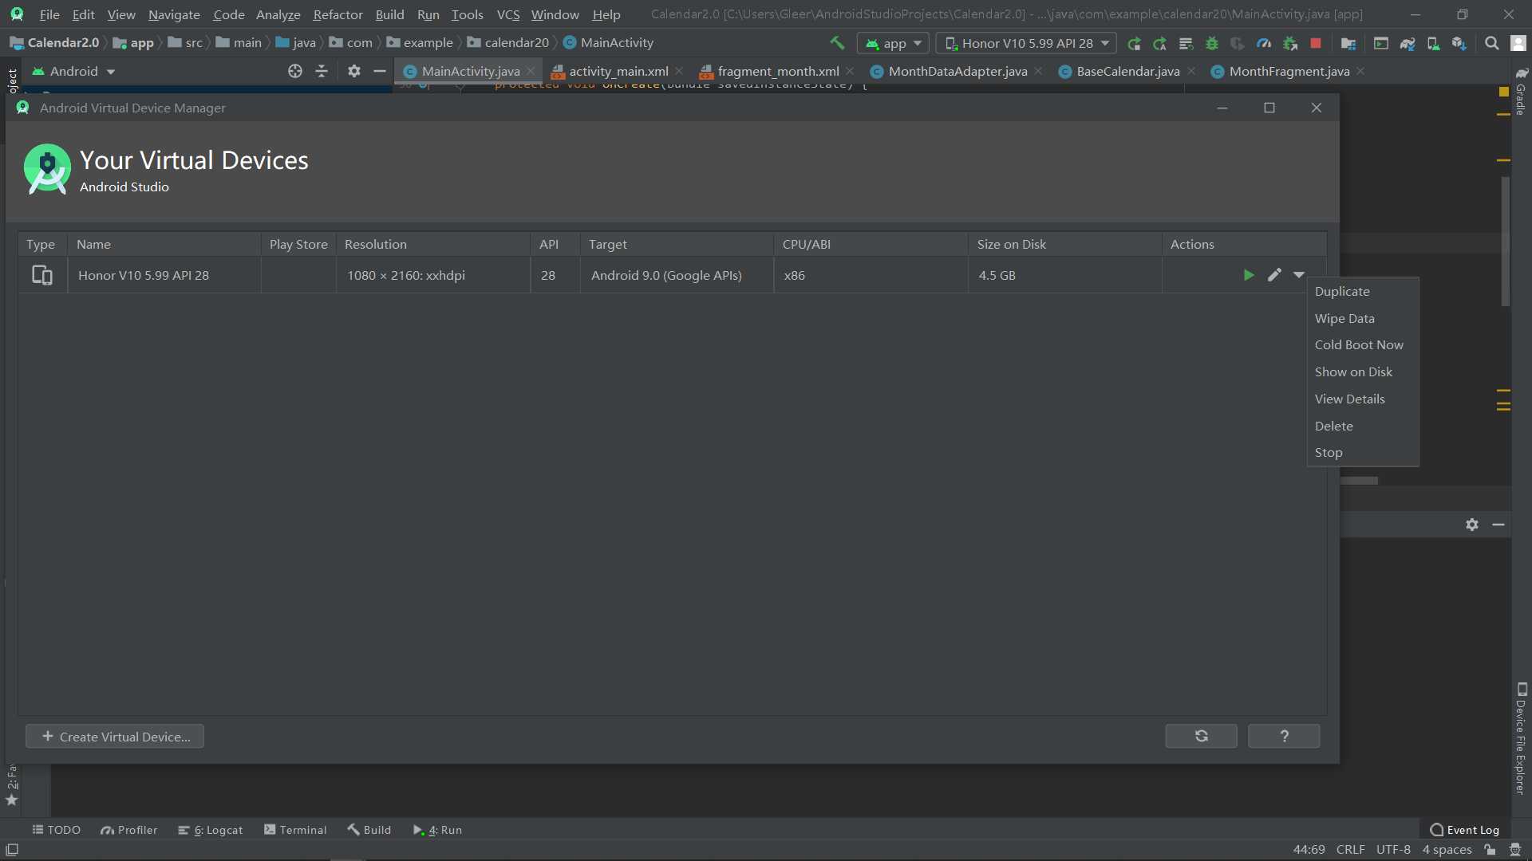The height and width of the screenshot is (861, 1532).
Task: Open the SDK Manager toolbar icon
Action: [x=1459, y=43]
